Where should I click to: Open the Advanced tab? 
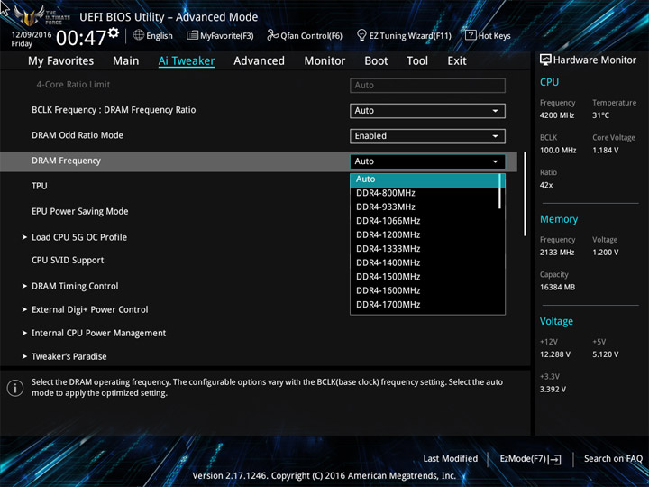[x=259, y=61]
